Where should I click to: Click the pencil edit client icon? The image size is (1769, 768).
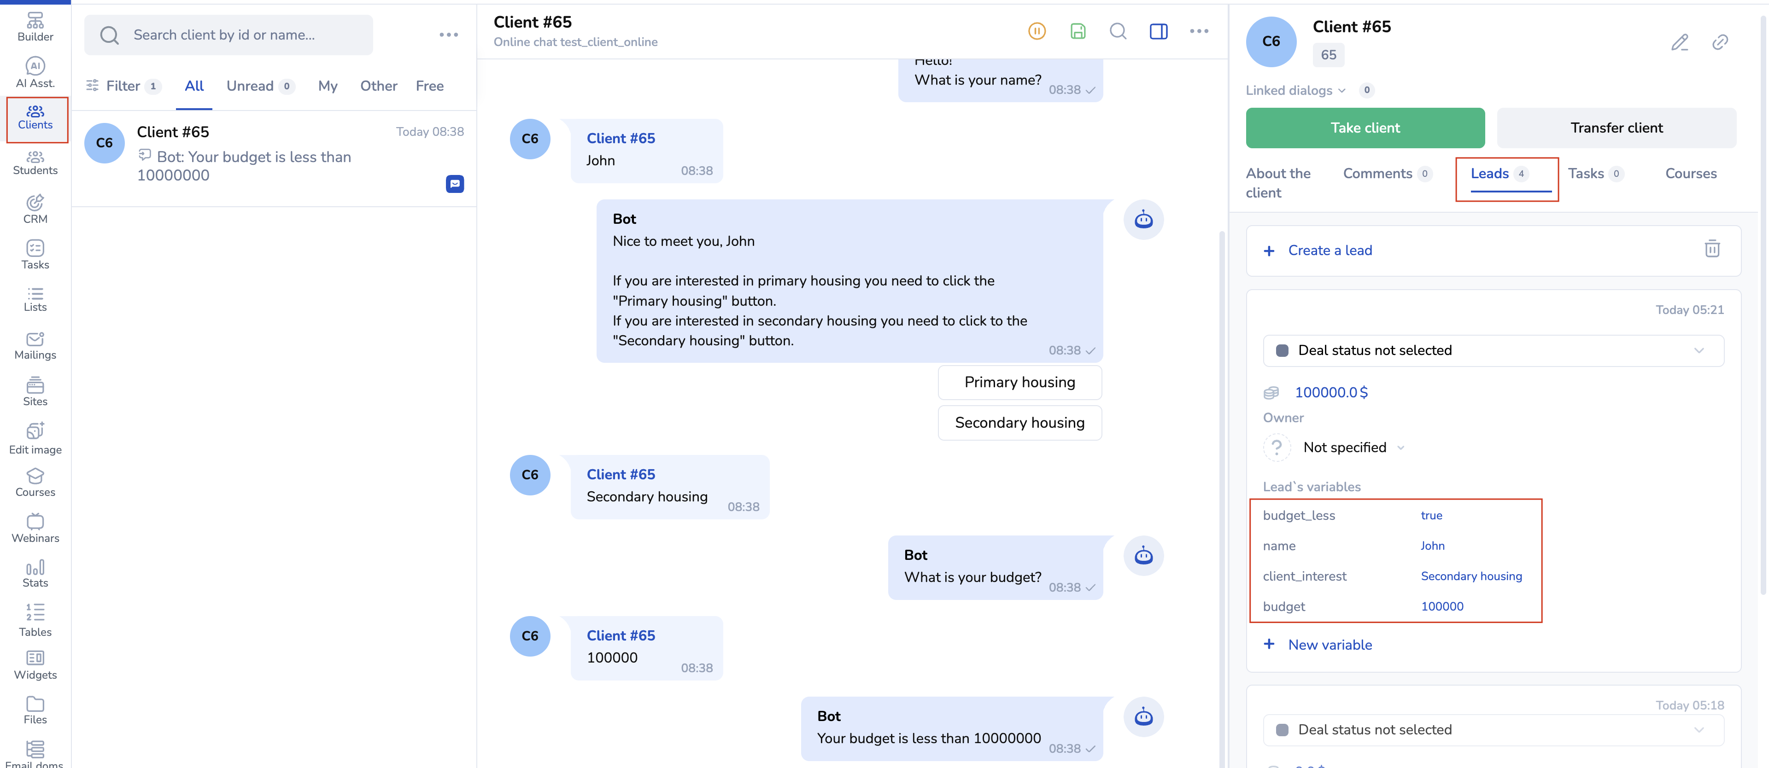[1679, 42]
